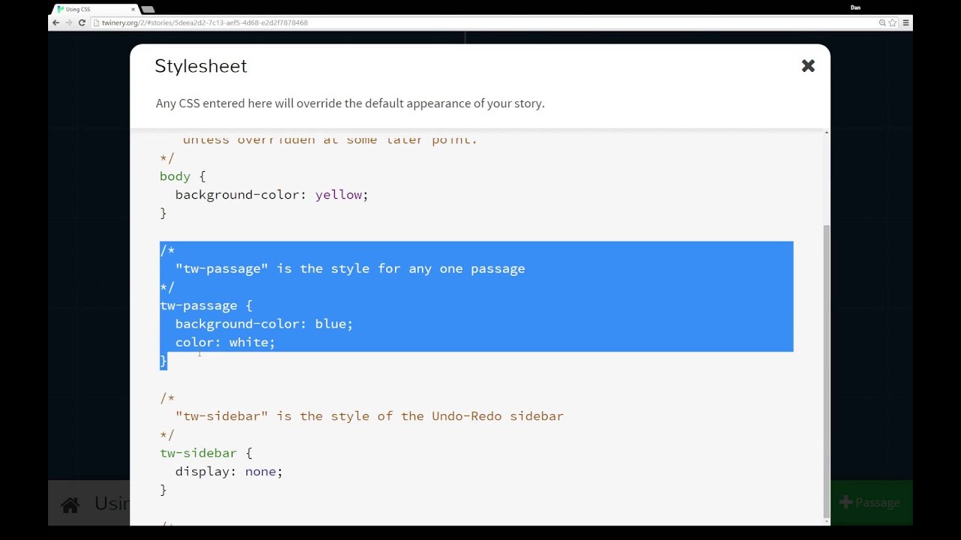Click the 'tw-sidebar {' selector line
961x540 pixels.
tap(206, 453)
